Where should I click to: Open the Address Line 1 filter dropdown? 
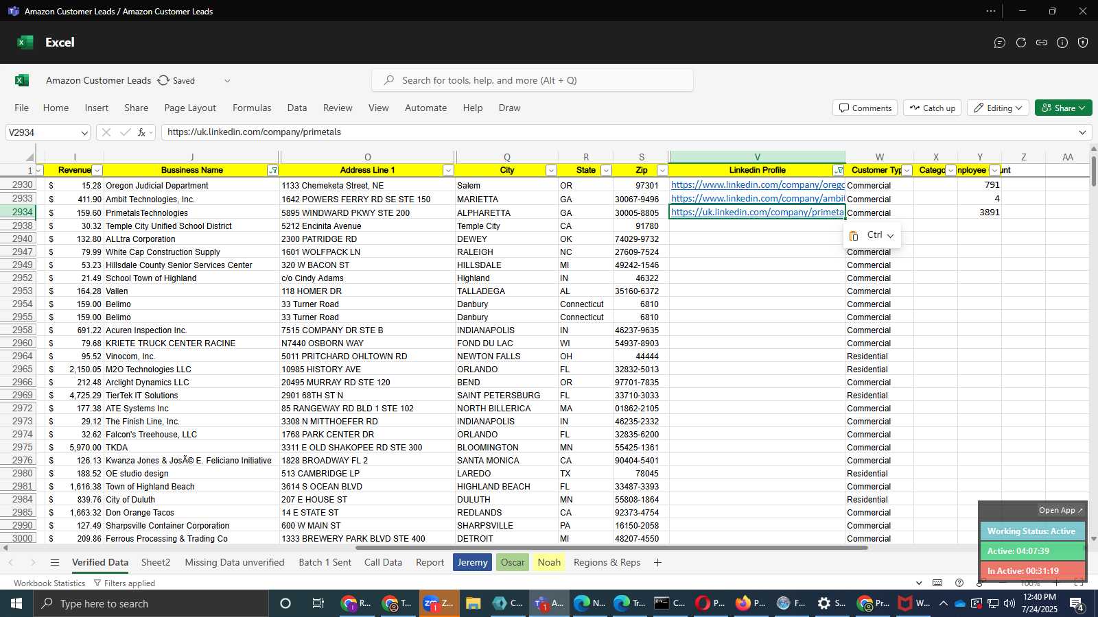pyautogui.click(x=448, y=171)
